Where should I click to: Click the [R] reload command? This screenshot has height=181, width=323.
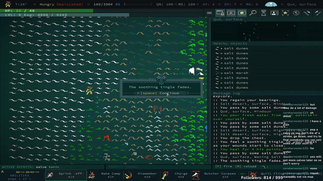246,166
